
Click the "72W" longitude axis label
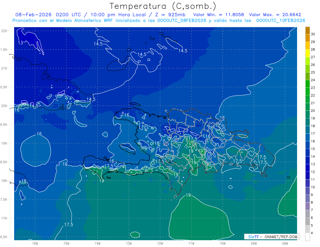(x=160, y=243)
